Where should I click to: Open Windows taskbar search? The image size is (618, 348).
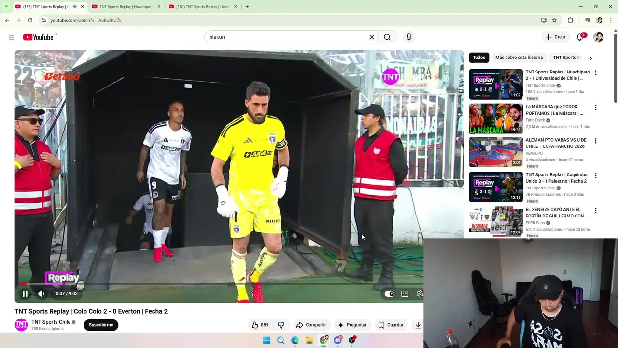point(281,340)
